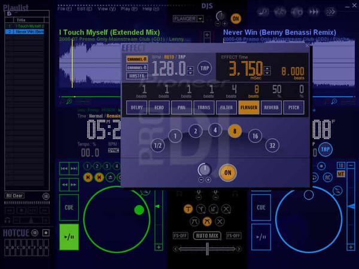
Task: Choose the DELAY effect button
Action: pyautogui.click(x=136, y=107)
